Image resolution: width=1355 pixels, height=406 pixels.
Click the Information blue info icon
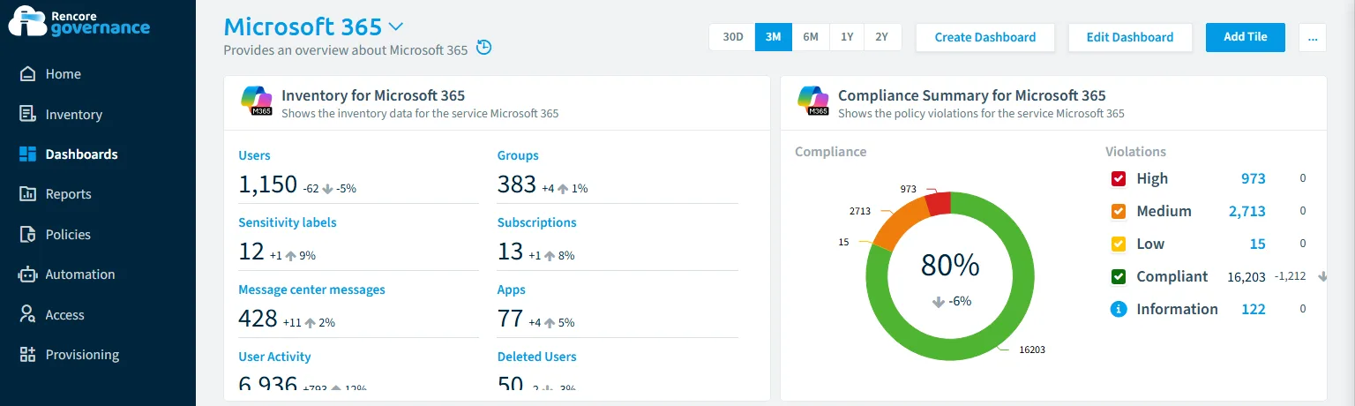1119,309
